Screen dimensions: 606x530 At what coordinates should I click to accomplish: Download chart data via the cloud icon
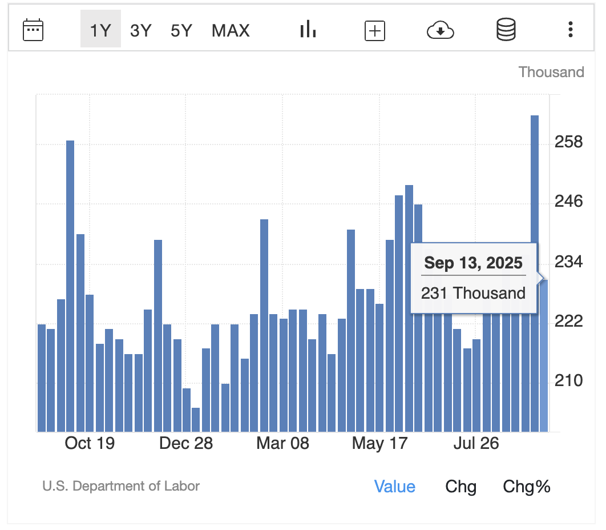point(440,31)
